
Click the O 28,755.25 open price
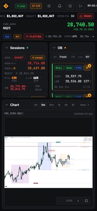(x=53, y=36)
